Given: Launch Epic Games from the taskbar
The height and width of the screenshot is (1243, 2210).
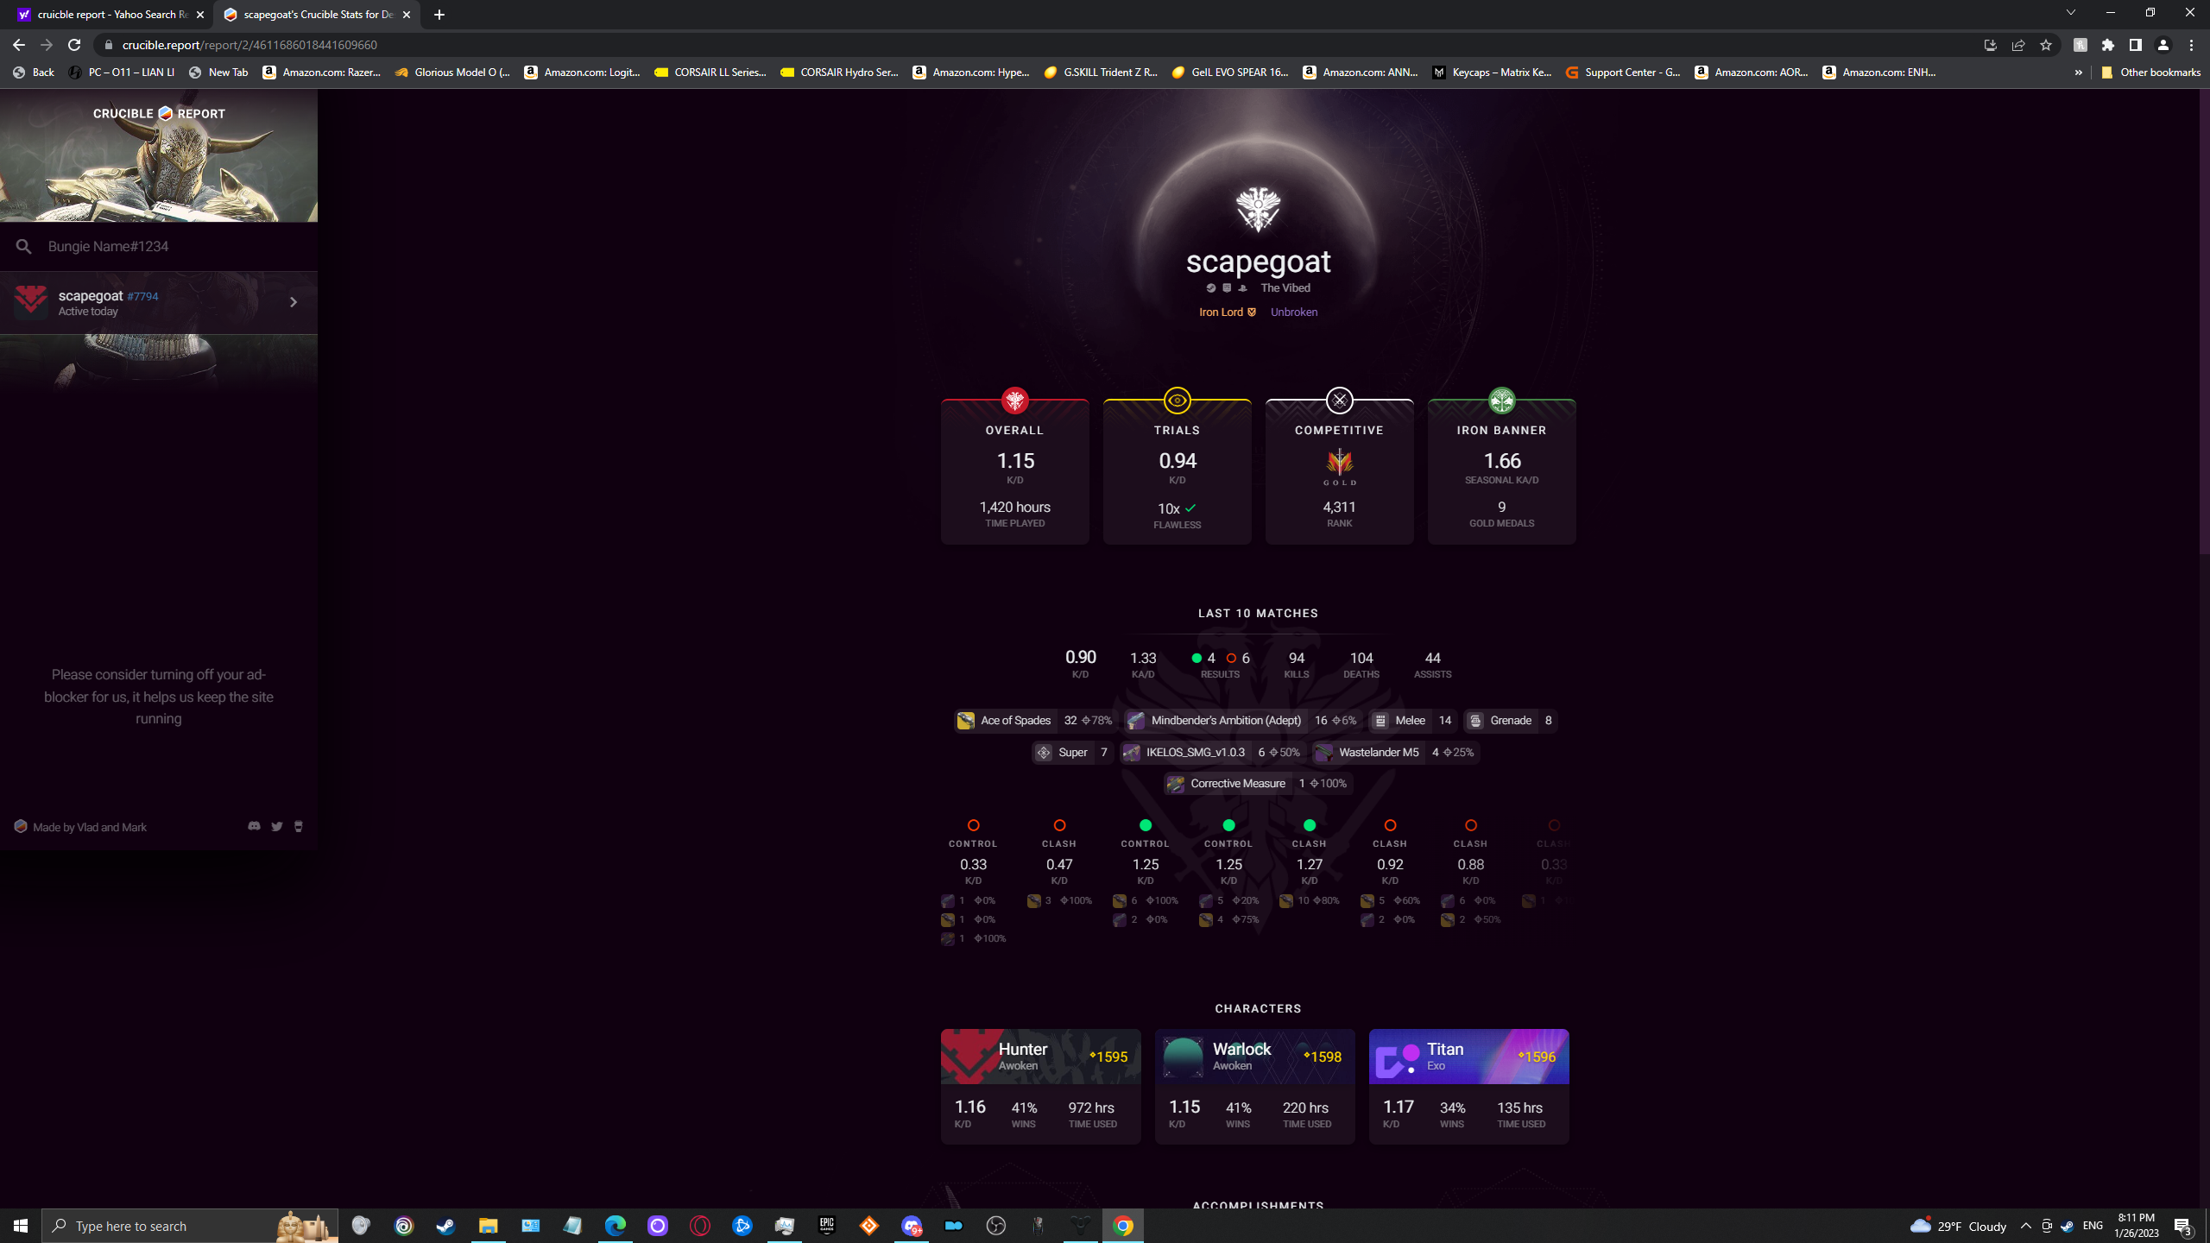Looking at the screenshot, I should 826,1225.
